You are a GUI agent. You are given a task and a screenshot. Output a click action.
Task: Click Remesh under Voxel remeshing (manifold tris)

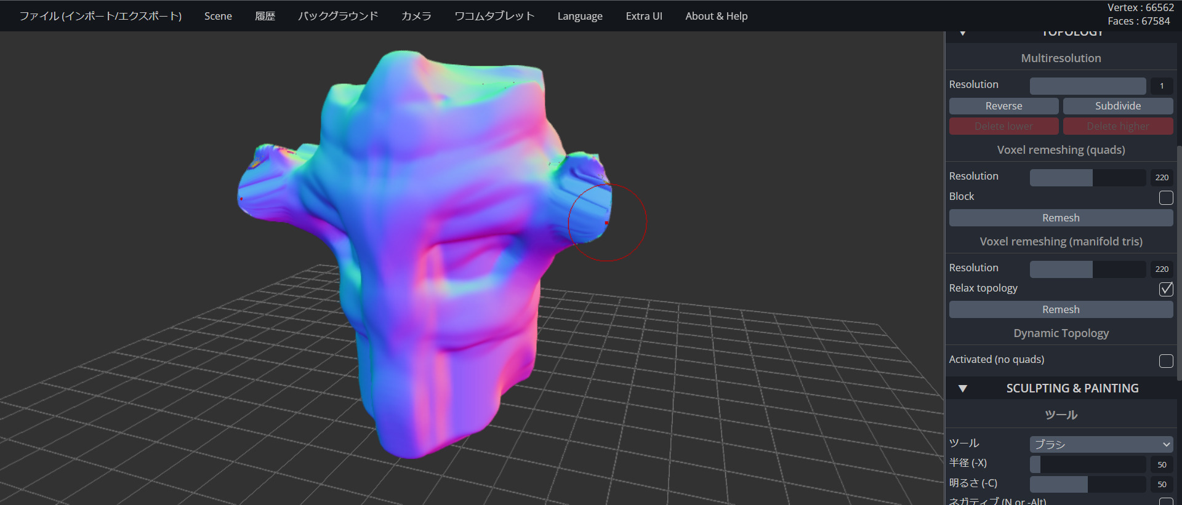[x=1061, y=309]
